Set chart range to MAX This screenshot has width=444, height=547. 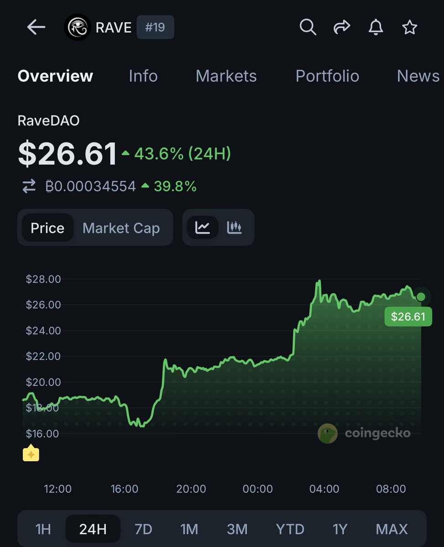point(392,529)
